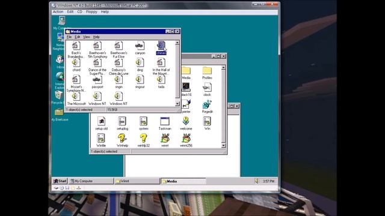
Task: Click Winnt window scrollbar down arrow
Action: pos(223,145)
